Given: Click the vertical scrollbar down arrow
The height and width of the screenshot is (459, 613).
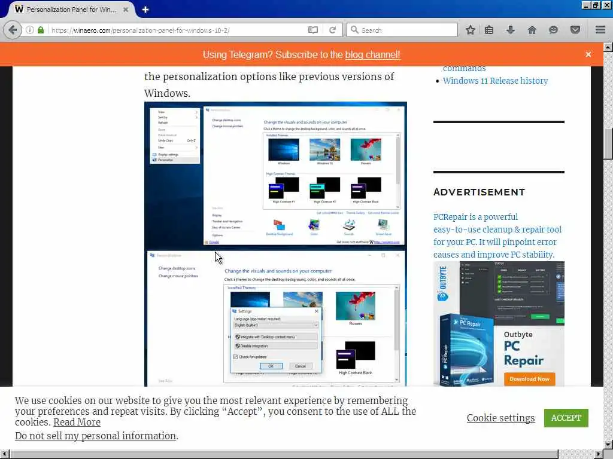Looking at the screenshot, I should (608, 444).
